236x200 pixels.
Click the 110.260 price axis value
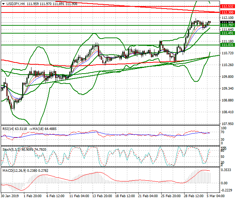(227, 65)
